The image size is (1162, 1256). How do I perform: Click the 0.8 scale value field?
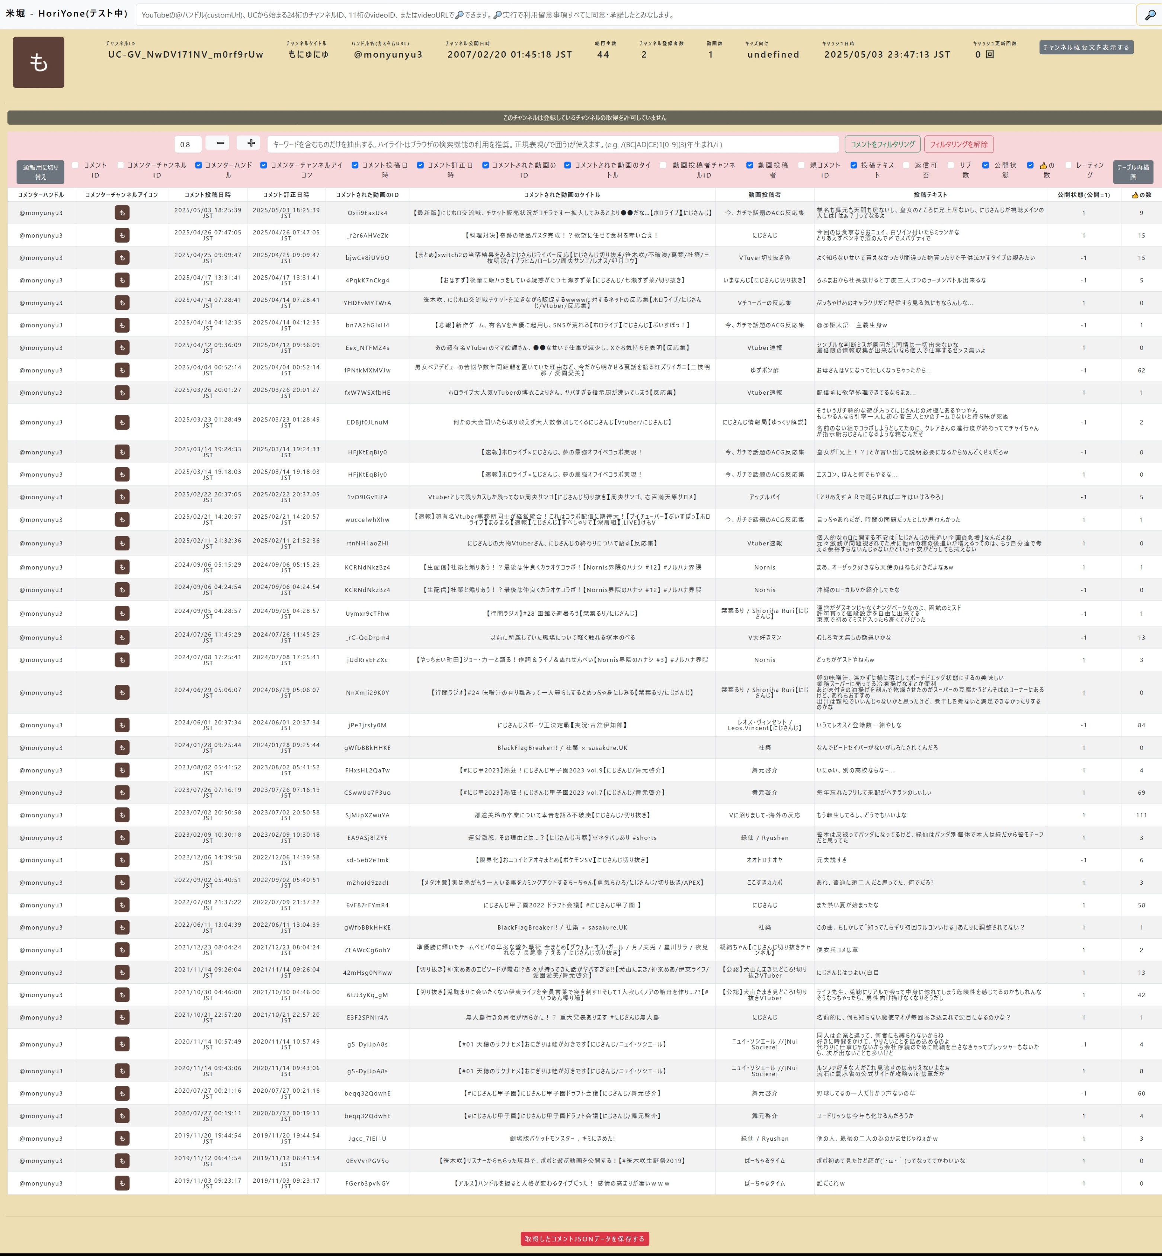188,144
